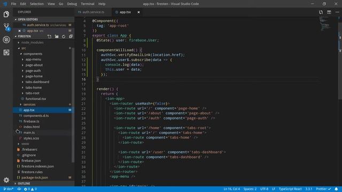This screenshot has width=342, height=192.
Task: Open the Go menu
Action: 61,4
